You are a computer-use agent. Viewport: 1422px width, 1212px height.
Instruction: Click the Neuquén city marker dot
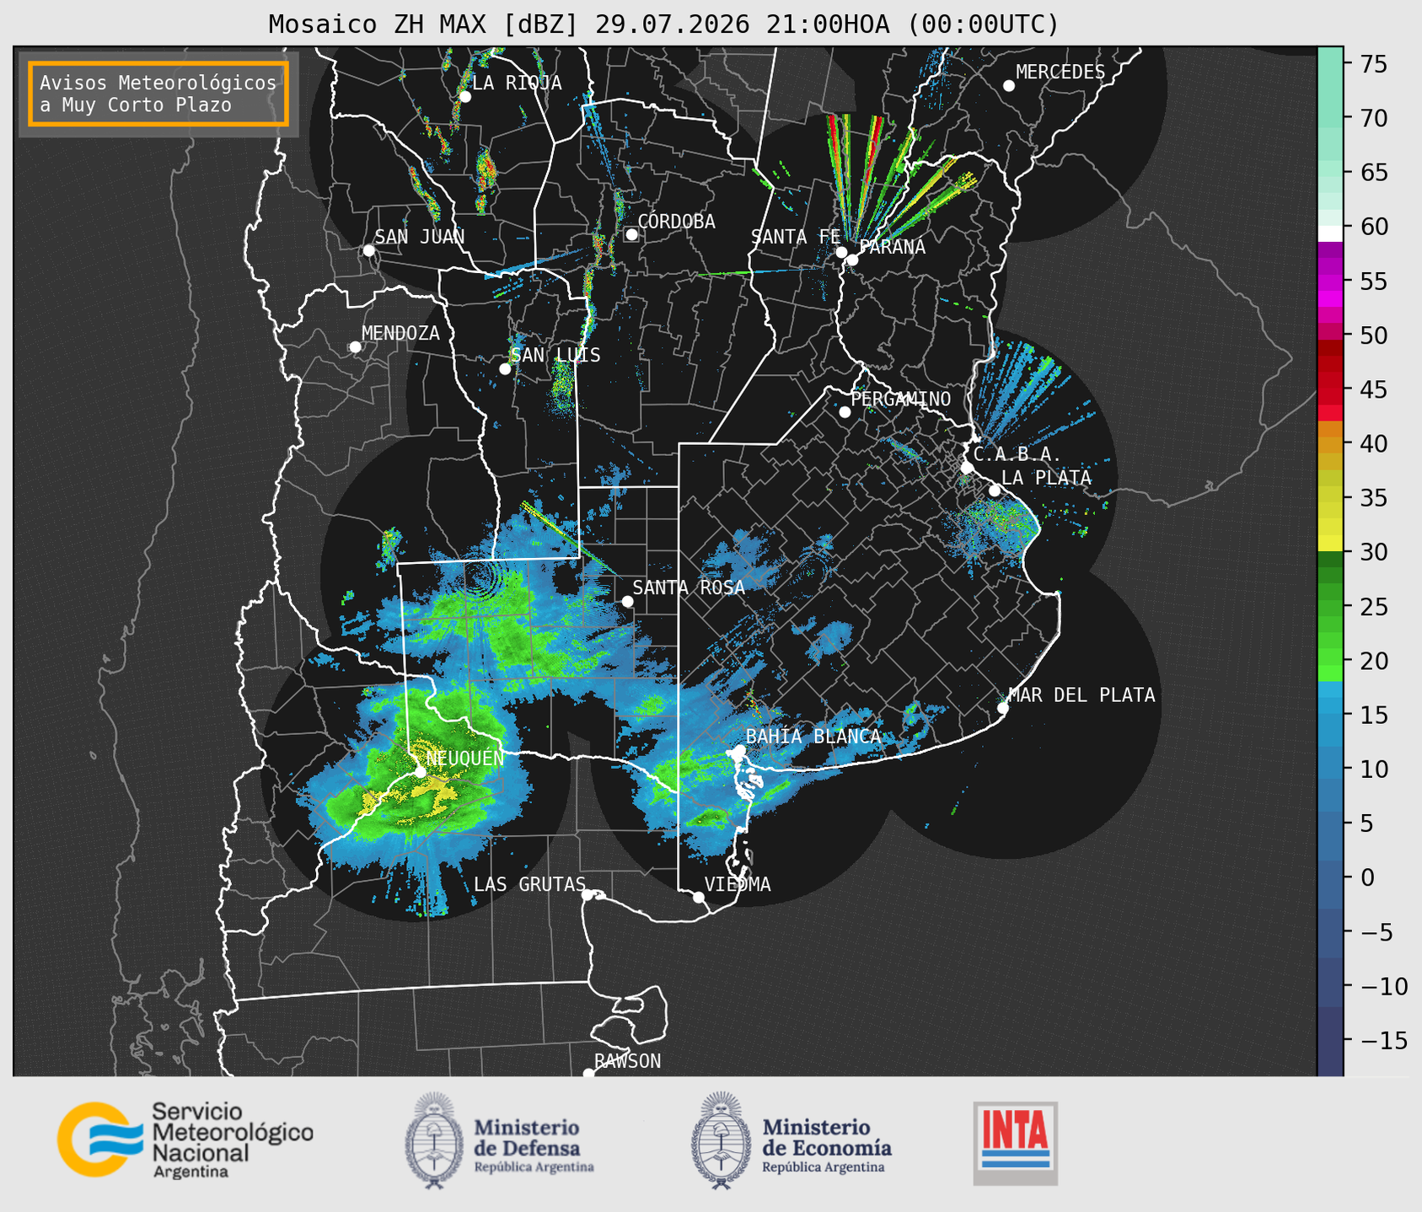(420, 772)
